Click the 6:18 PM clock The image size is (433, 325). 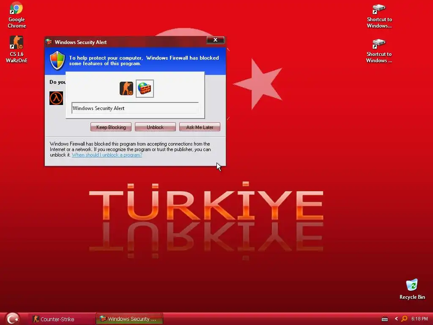pyautogui.click(x=419, y=319)
